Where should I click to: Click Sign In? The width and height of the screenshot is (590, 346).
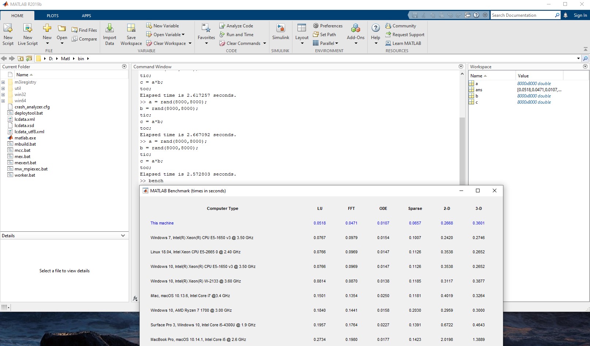[x=580, y=15]
